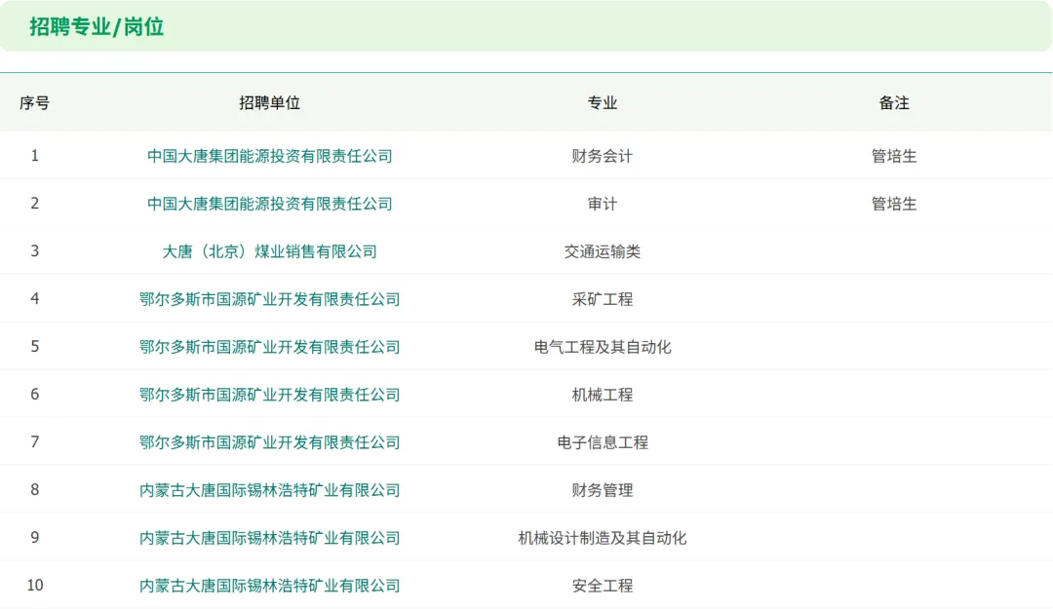Click serial number 7 cell
Image resolution: width=1053 pixels, height=609 pixels.
[35, 441]
